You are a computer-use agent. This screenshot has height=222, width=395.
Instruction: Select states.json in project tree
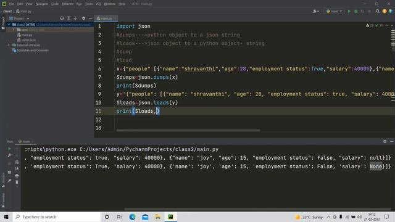[27, 40]
